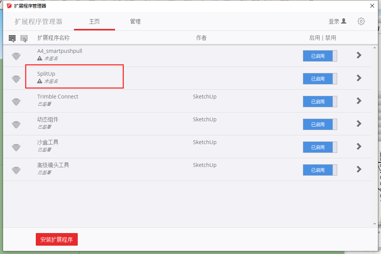
Task: Click SketchUp author of Trimble Connect
Action: tap(205, 97)
